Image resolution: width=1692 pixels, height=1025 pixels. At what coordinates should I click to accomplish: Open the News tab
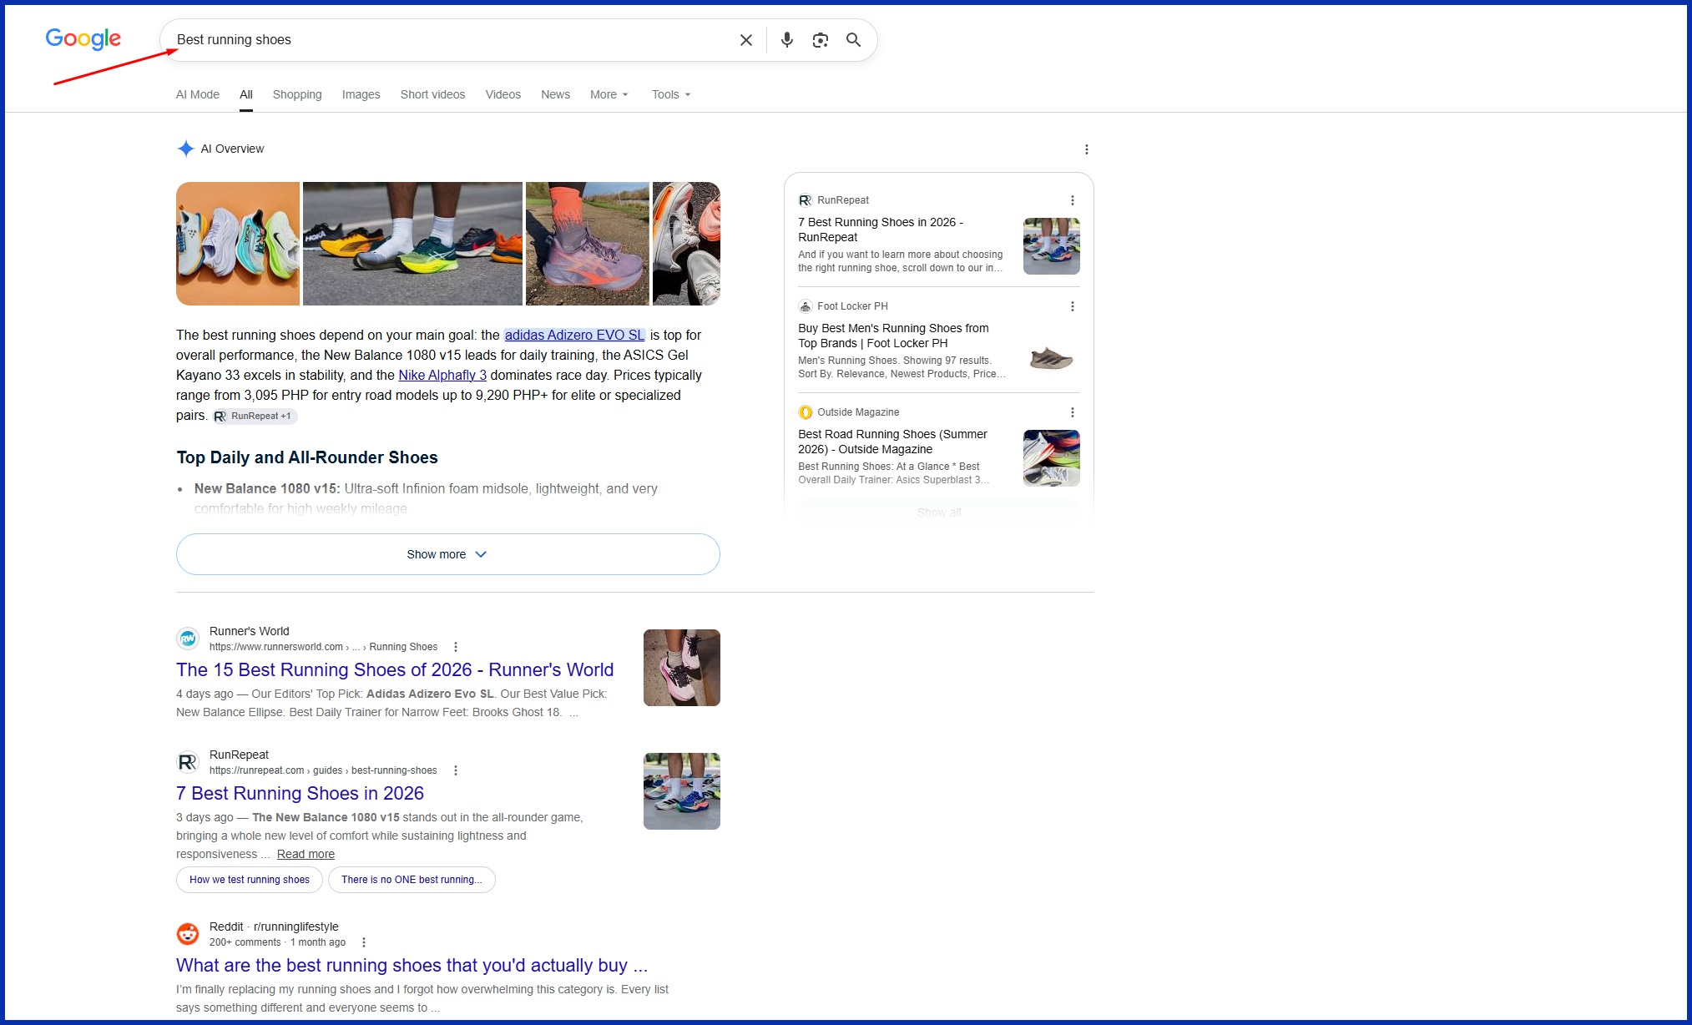pyautogui.click(x=555, y=94)
